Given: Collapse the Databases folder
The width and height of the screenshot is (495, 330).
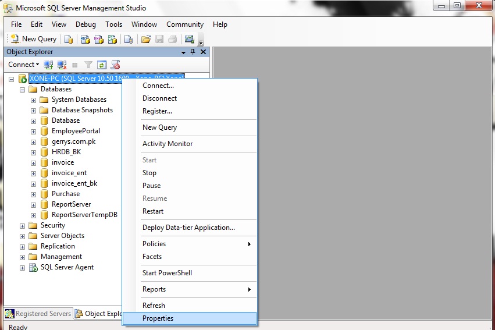Looking at the screenshot, I should coord(23,90).
